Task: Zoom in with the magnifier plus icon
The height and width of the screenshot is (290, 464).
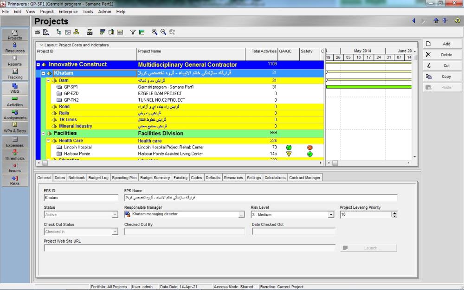Action: 155,32
